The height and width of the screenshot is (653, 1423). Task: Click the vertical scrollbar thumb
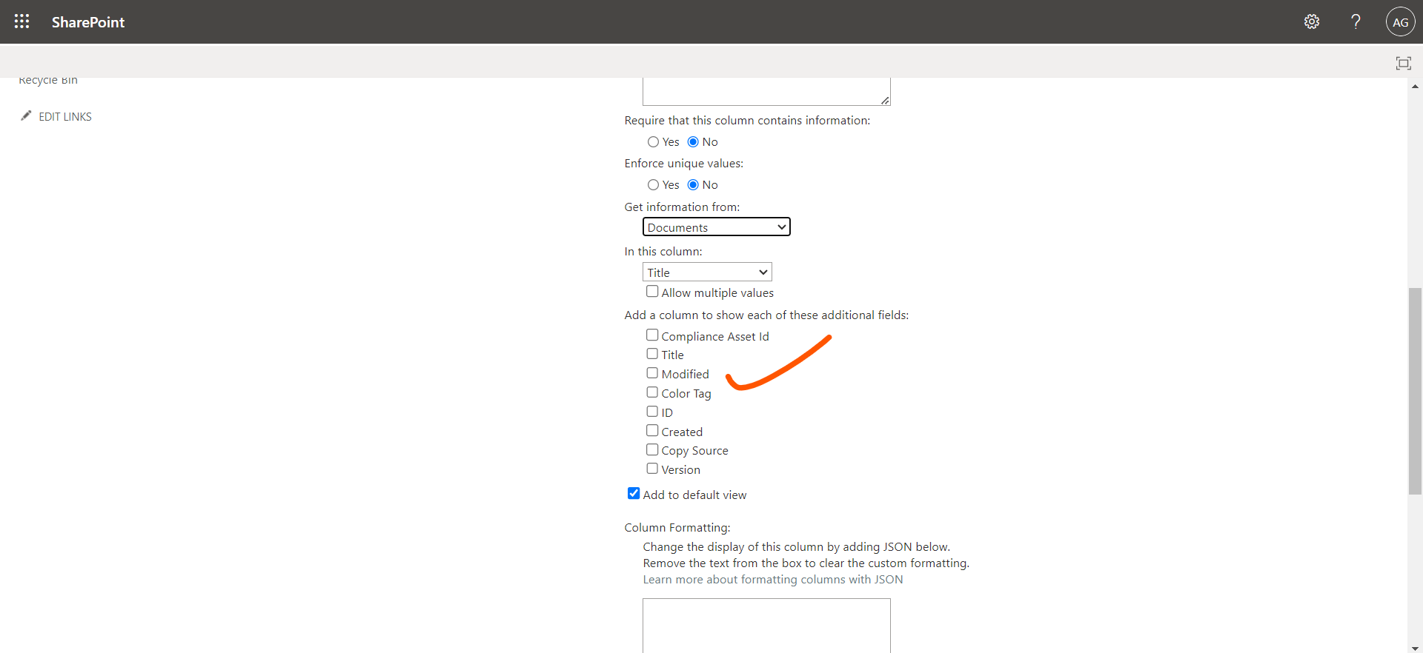1415,390
